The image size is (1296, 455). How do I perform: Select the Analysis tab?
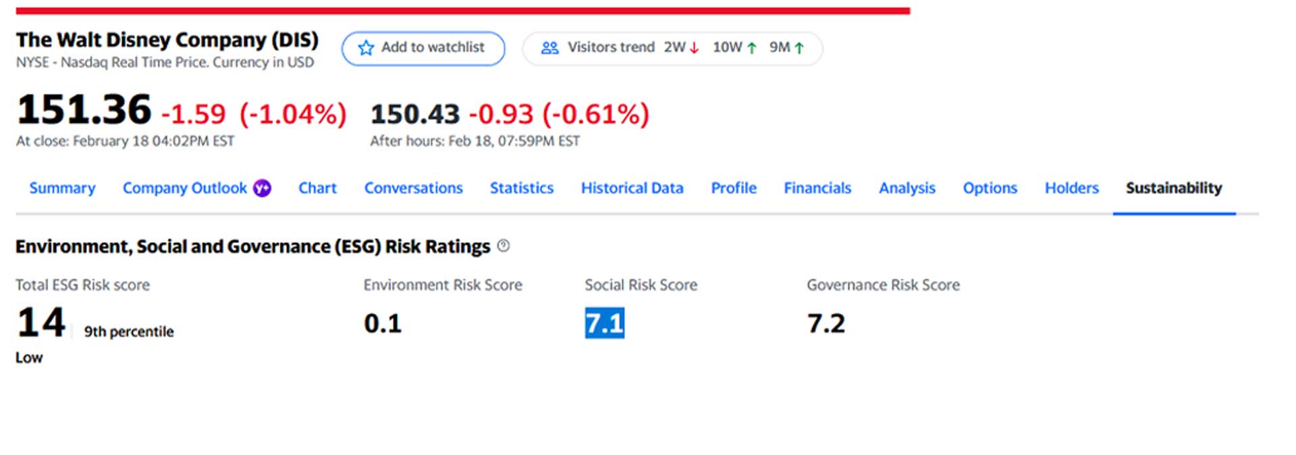coord(907,188)
